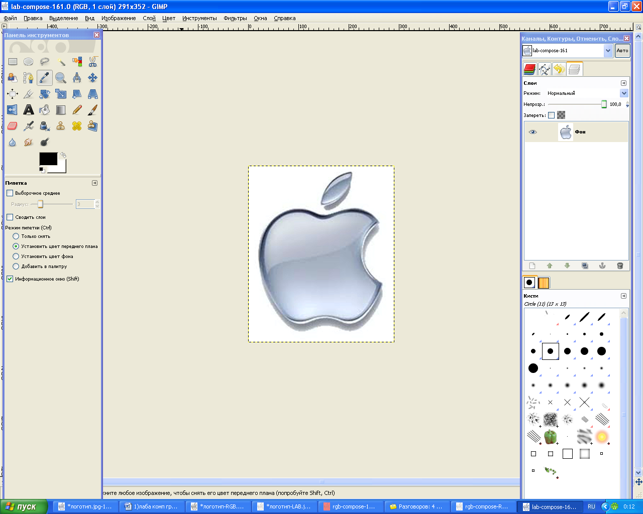Open the 'Правка' menu
Screen dimensions: 643x514
(33, 18)
